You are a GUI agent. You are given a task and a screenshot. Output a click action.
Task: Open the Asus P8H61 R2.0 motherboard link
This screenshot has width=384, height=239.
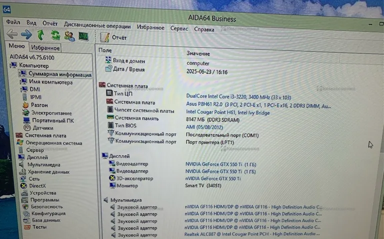point(258,105)
